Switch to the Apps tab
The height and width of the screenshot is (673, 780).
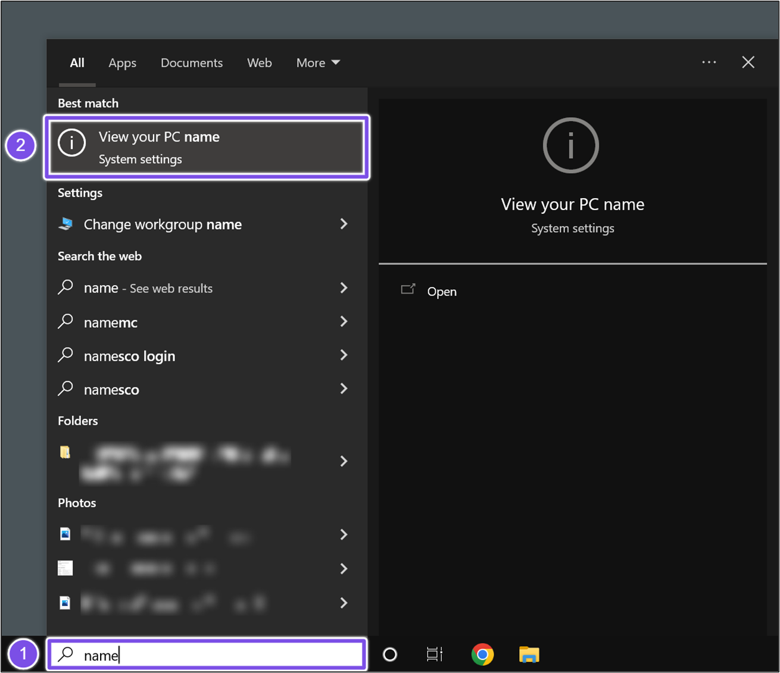pos(122,63)
